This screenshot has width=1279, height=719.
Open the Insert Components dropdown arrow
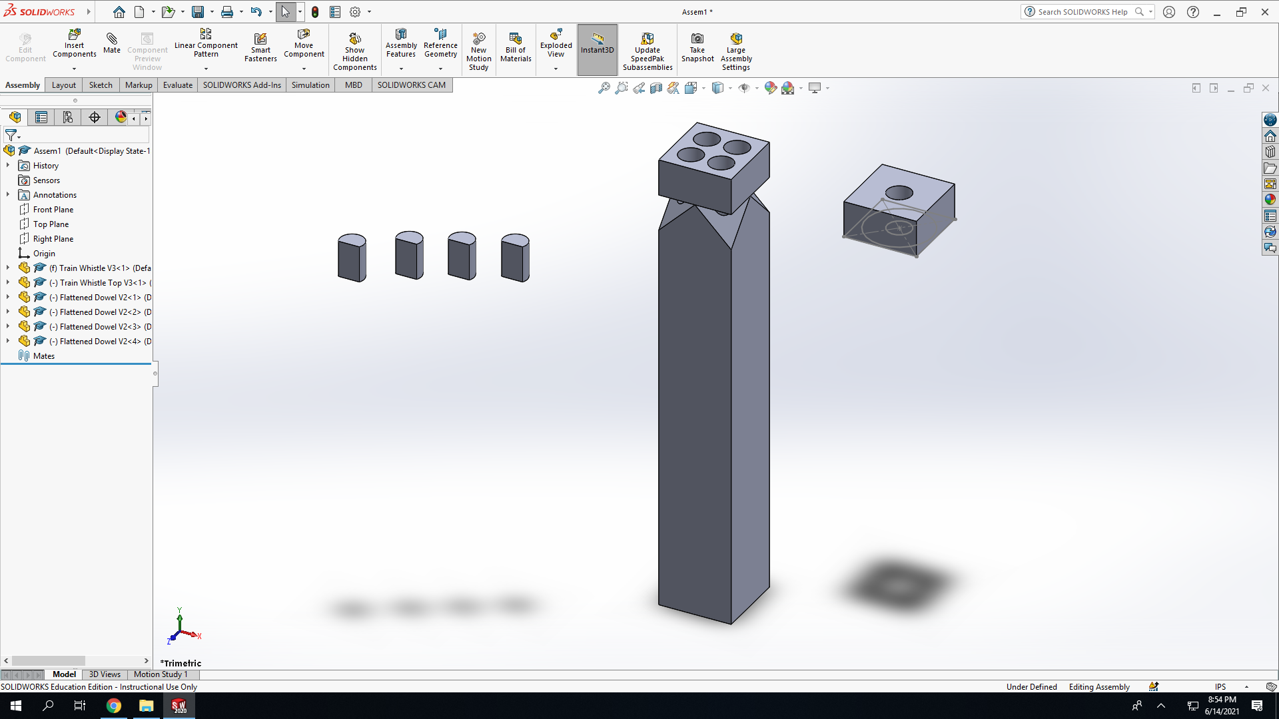click(x=75, y=69)
